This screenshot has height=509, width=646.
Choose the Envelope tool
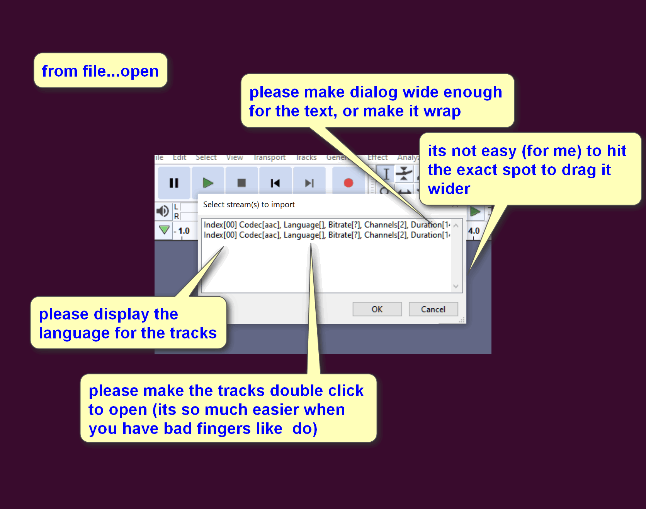point(404,174)
